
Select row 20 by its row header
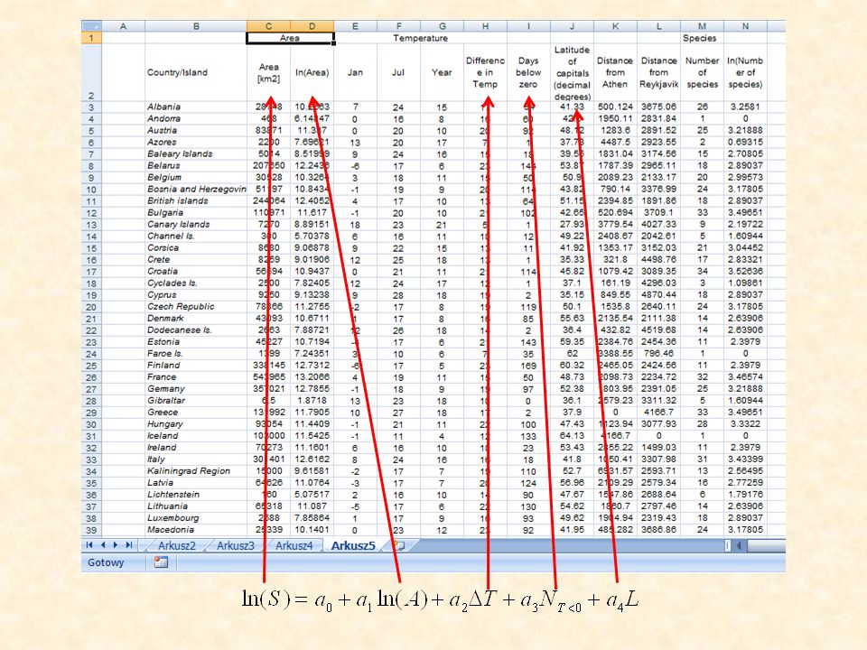[91, 307]
